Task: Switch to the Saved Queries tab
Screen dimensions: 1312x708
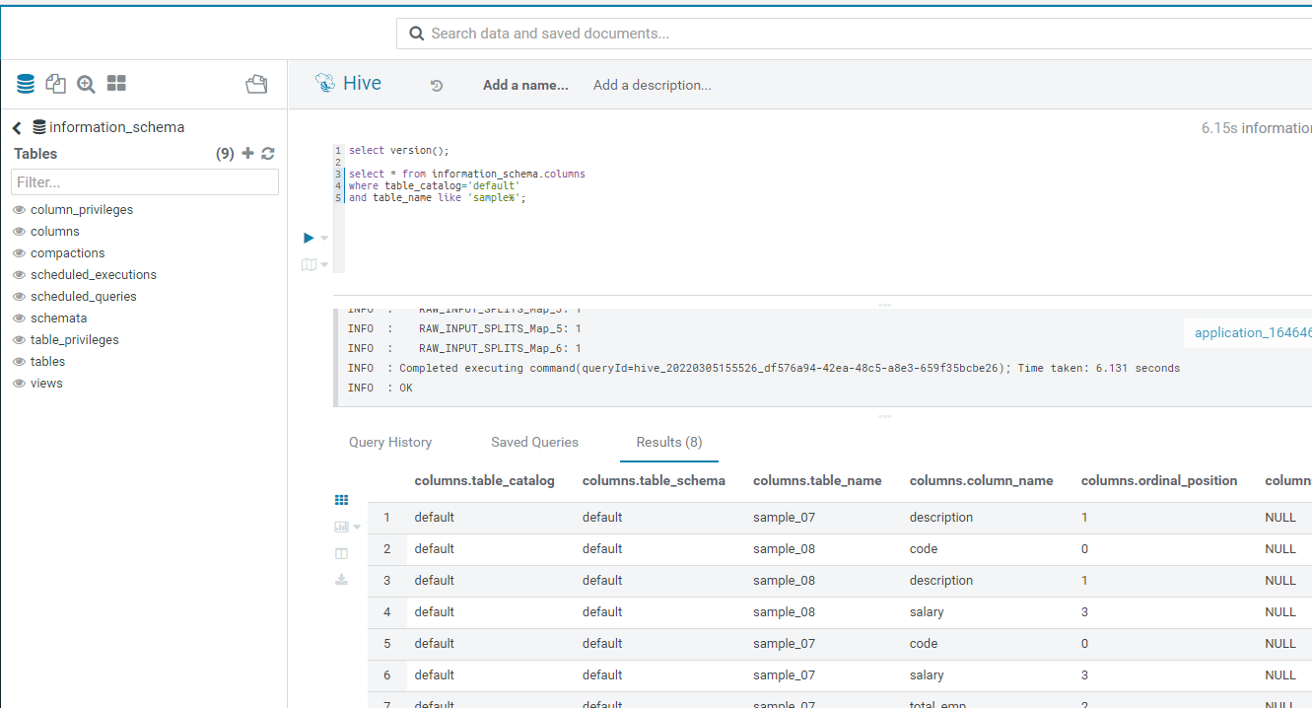Action: [x=534, y=442]
